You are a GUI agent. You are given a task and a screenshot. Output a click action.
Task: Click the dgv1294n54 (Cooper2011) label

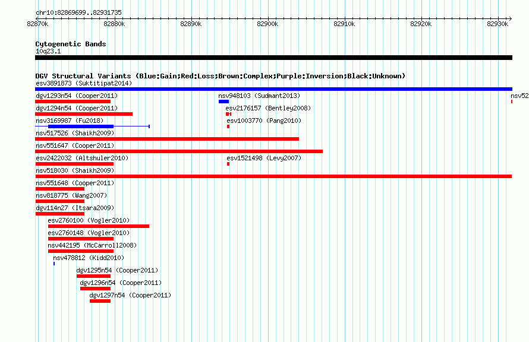(77, 108)
